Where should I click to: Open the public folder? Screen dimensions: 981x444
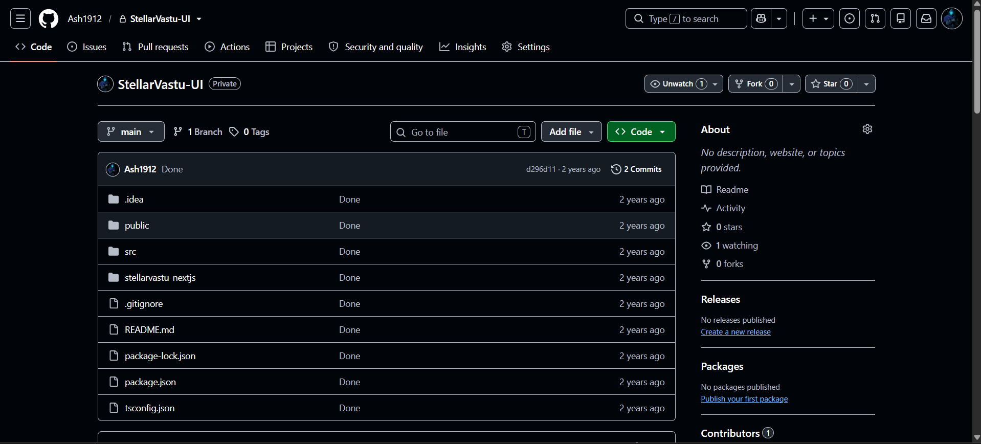137,226
